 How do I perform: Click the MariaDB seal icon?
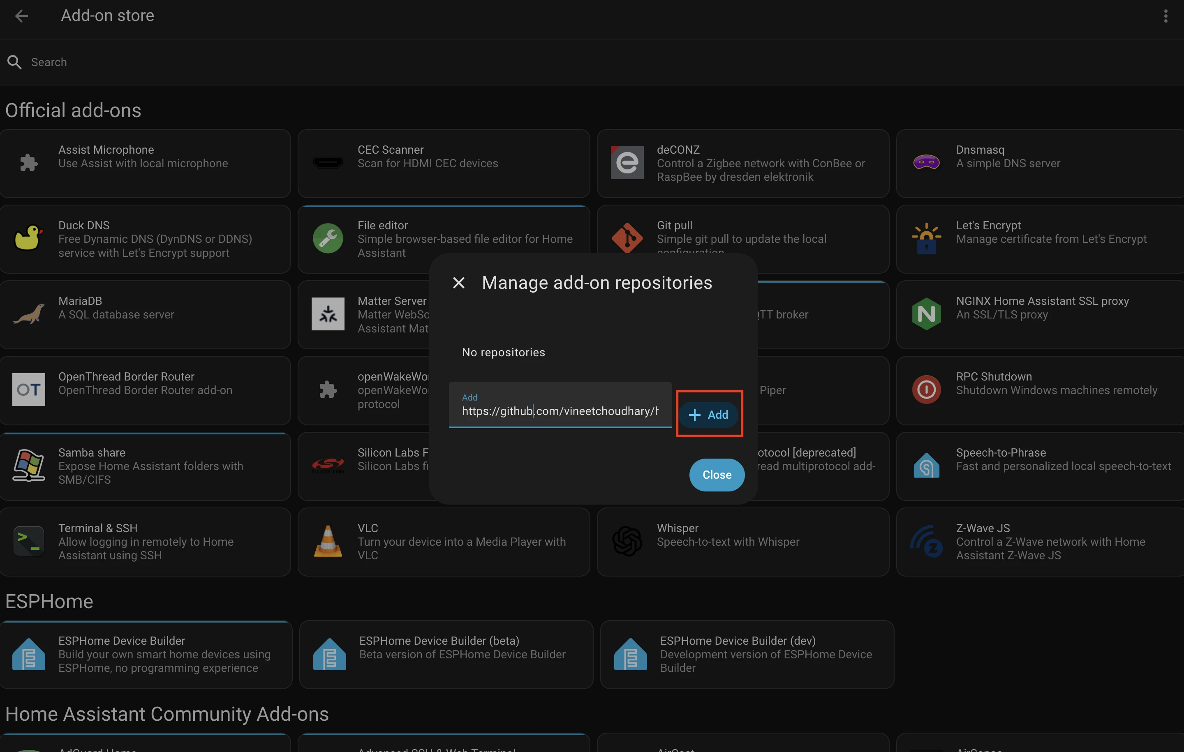pos(28,314)
